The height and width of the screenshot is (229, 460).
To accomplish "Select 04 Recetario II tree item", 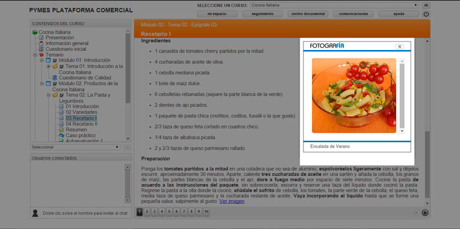I will pos(81,124).
